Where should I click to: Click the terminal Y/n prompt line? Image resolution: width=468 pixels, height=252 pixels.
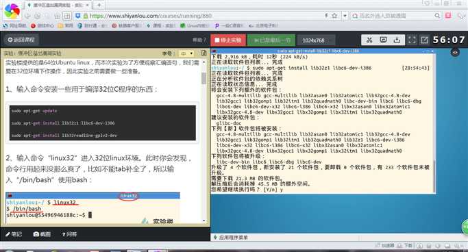[x=247, y=190]
